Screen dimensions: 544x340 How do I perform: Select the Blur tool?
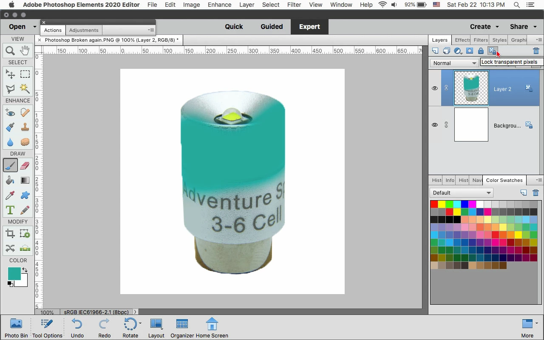pyautogui.click(x=10, y=142)
